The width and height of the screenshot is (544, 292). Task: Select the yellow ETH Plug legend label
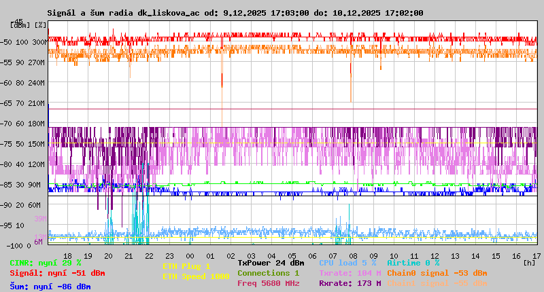point(186,266)
